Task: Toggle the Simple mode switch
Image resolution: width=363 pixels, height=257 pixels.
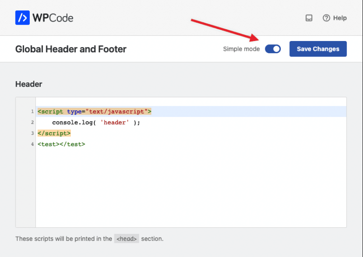Action: click(x=273, y=49)
